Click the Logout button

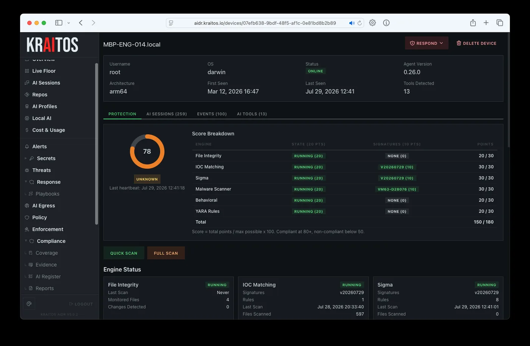pos(81,304)
